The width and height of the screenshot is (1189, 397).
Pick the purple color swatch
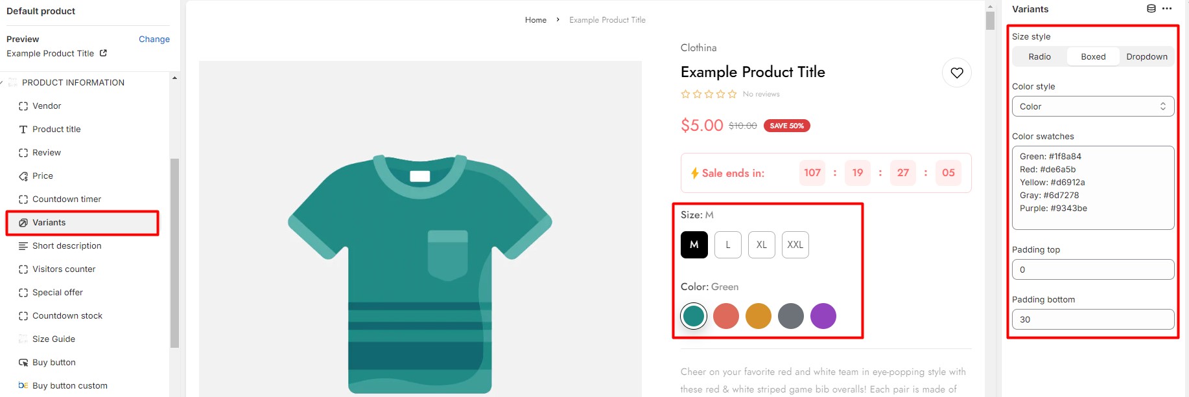tap(823, 316)
